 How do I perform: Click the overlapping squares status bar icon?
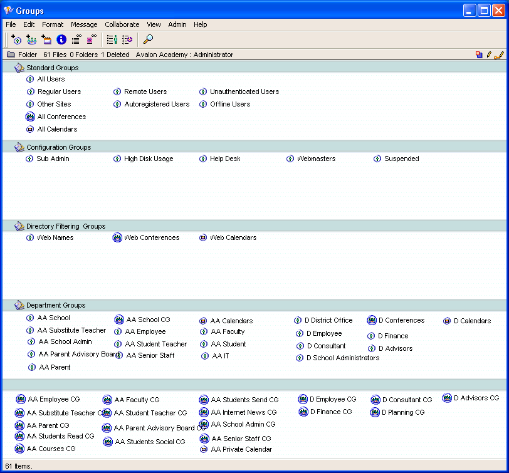pos(479,55)
